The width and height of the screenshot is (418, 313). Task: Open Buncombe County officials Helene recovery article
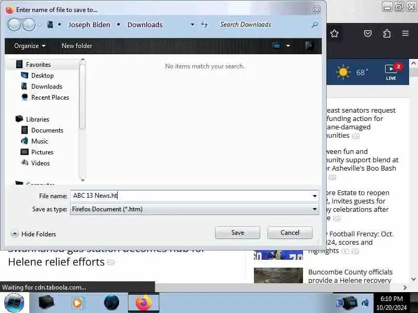click(x=350, y=276)
